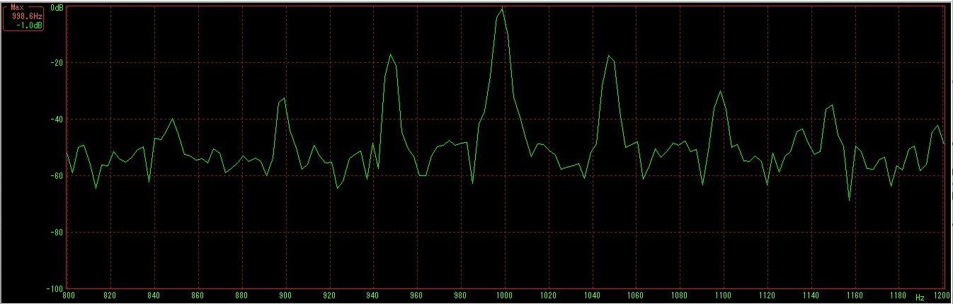Click the -80 label on the dB axis
953x304 pixels.
[x=57, y=232]
